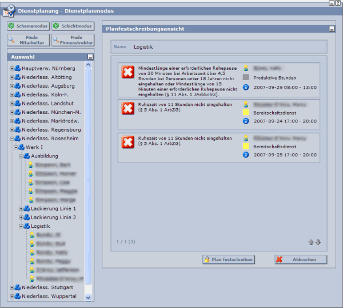Screen dimensions: 343x308
Task: Click group icon of Logistik node
Action: point(27,226)
